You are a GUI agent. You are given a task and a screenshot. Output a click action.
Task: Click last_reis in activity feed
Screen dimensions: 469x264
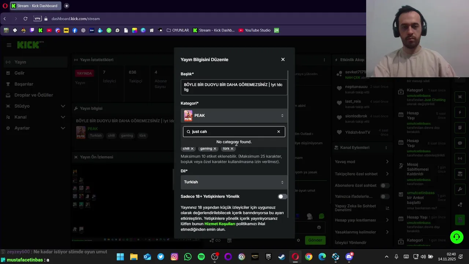click(353, 102)
